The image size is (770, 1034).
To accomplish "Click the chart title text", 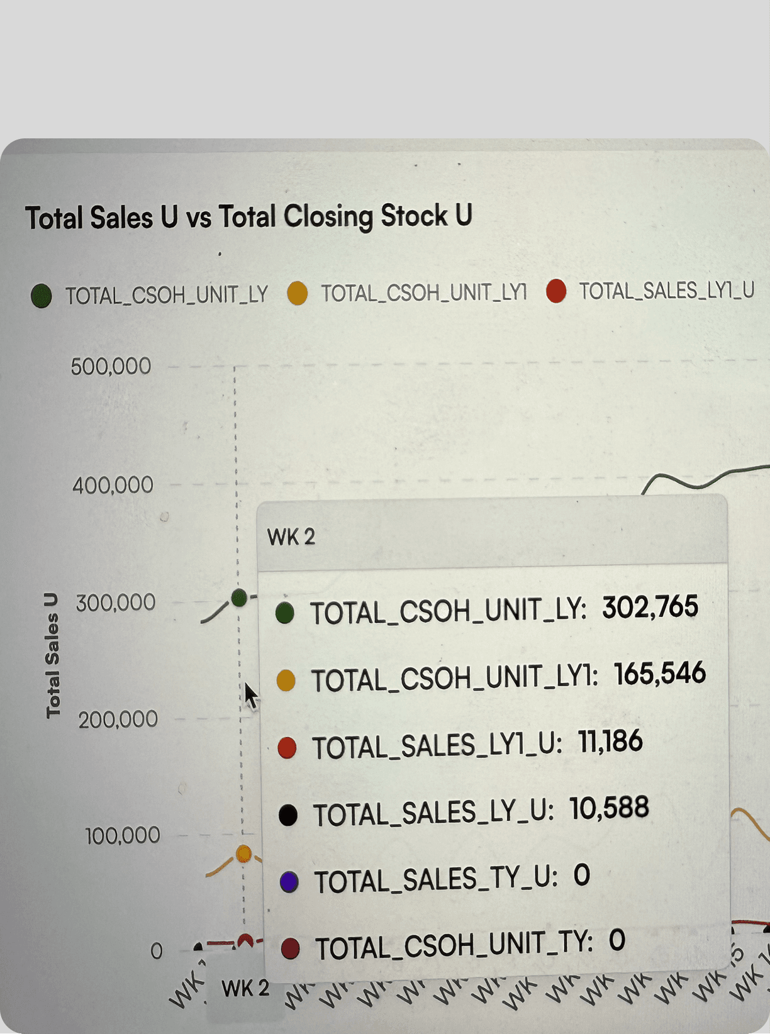I will [x=248, y=217].
